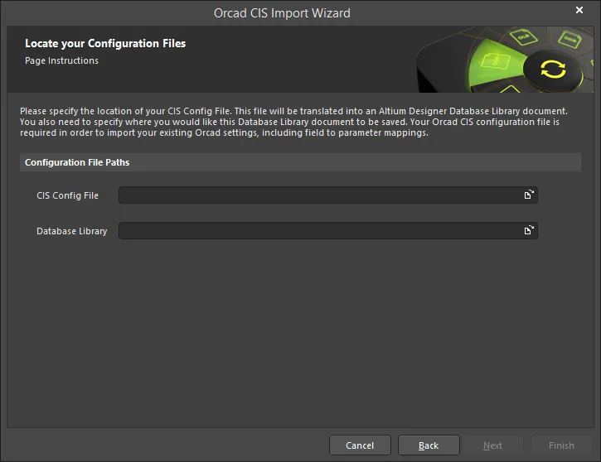This screenshot has width=601, height=462.
Task: Click the Orcad CIS Import Wizard title bar
Action: click(x=282, y=12)
